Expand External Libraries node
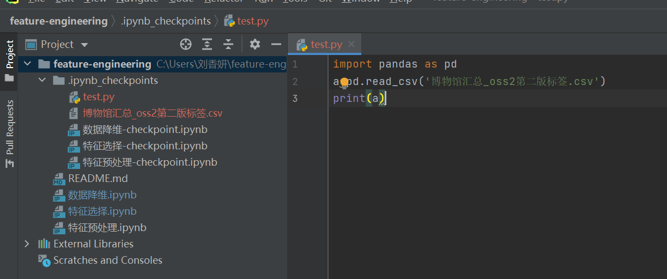This screenshot has width=667, height=279. pyautogui.click(x=27, y=244)
